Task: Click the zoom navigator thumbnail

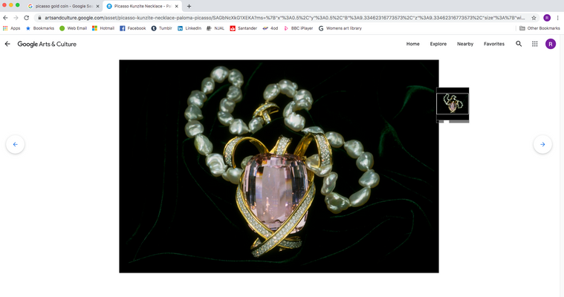Action: tap(453, 105)
